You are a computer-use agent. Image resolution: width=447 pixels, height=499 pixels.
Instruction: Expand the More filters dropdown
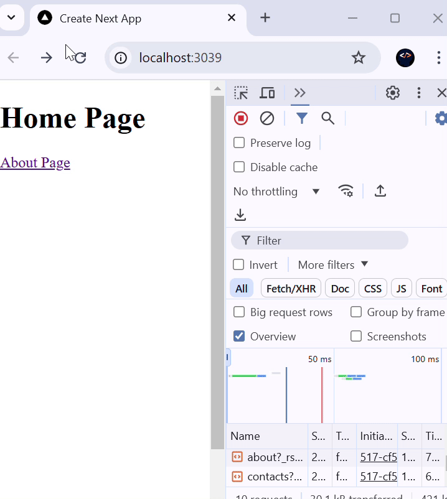333,265
